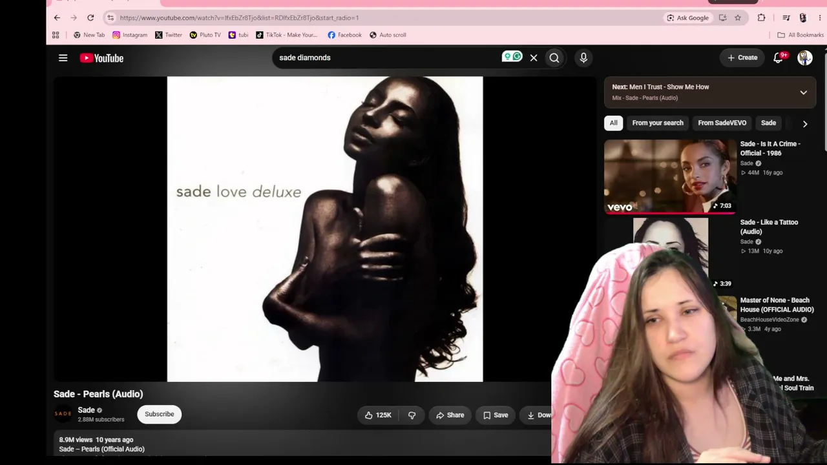Reload the YouTube page
827x465 pixels.
90,18
